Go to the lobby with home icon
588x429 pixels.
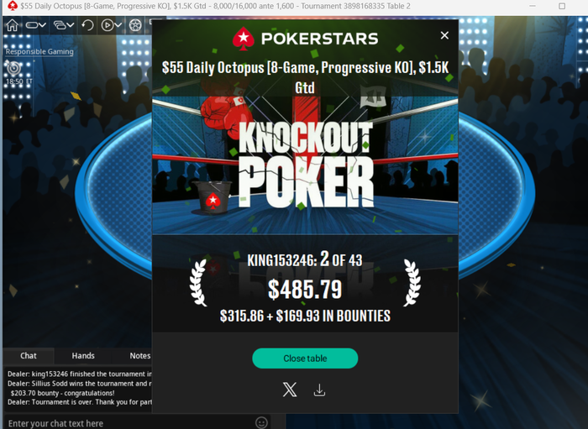[12, 25]
